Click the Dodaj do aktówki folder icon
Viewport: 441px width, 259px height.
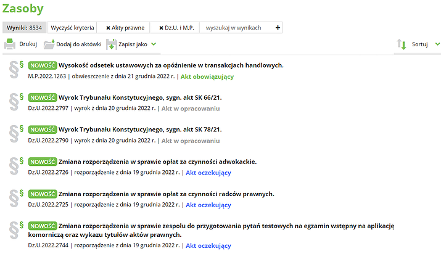[x=49, y=44]
